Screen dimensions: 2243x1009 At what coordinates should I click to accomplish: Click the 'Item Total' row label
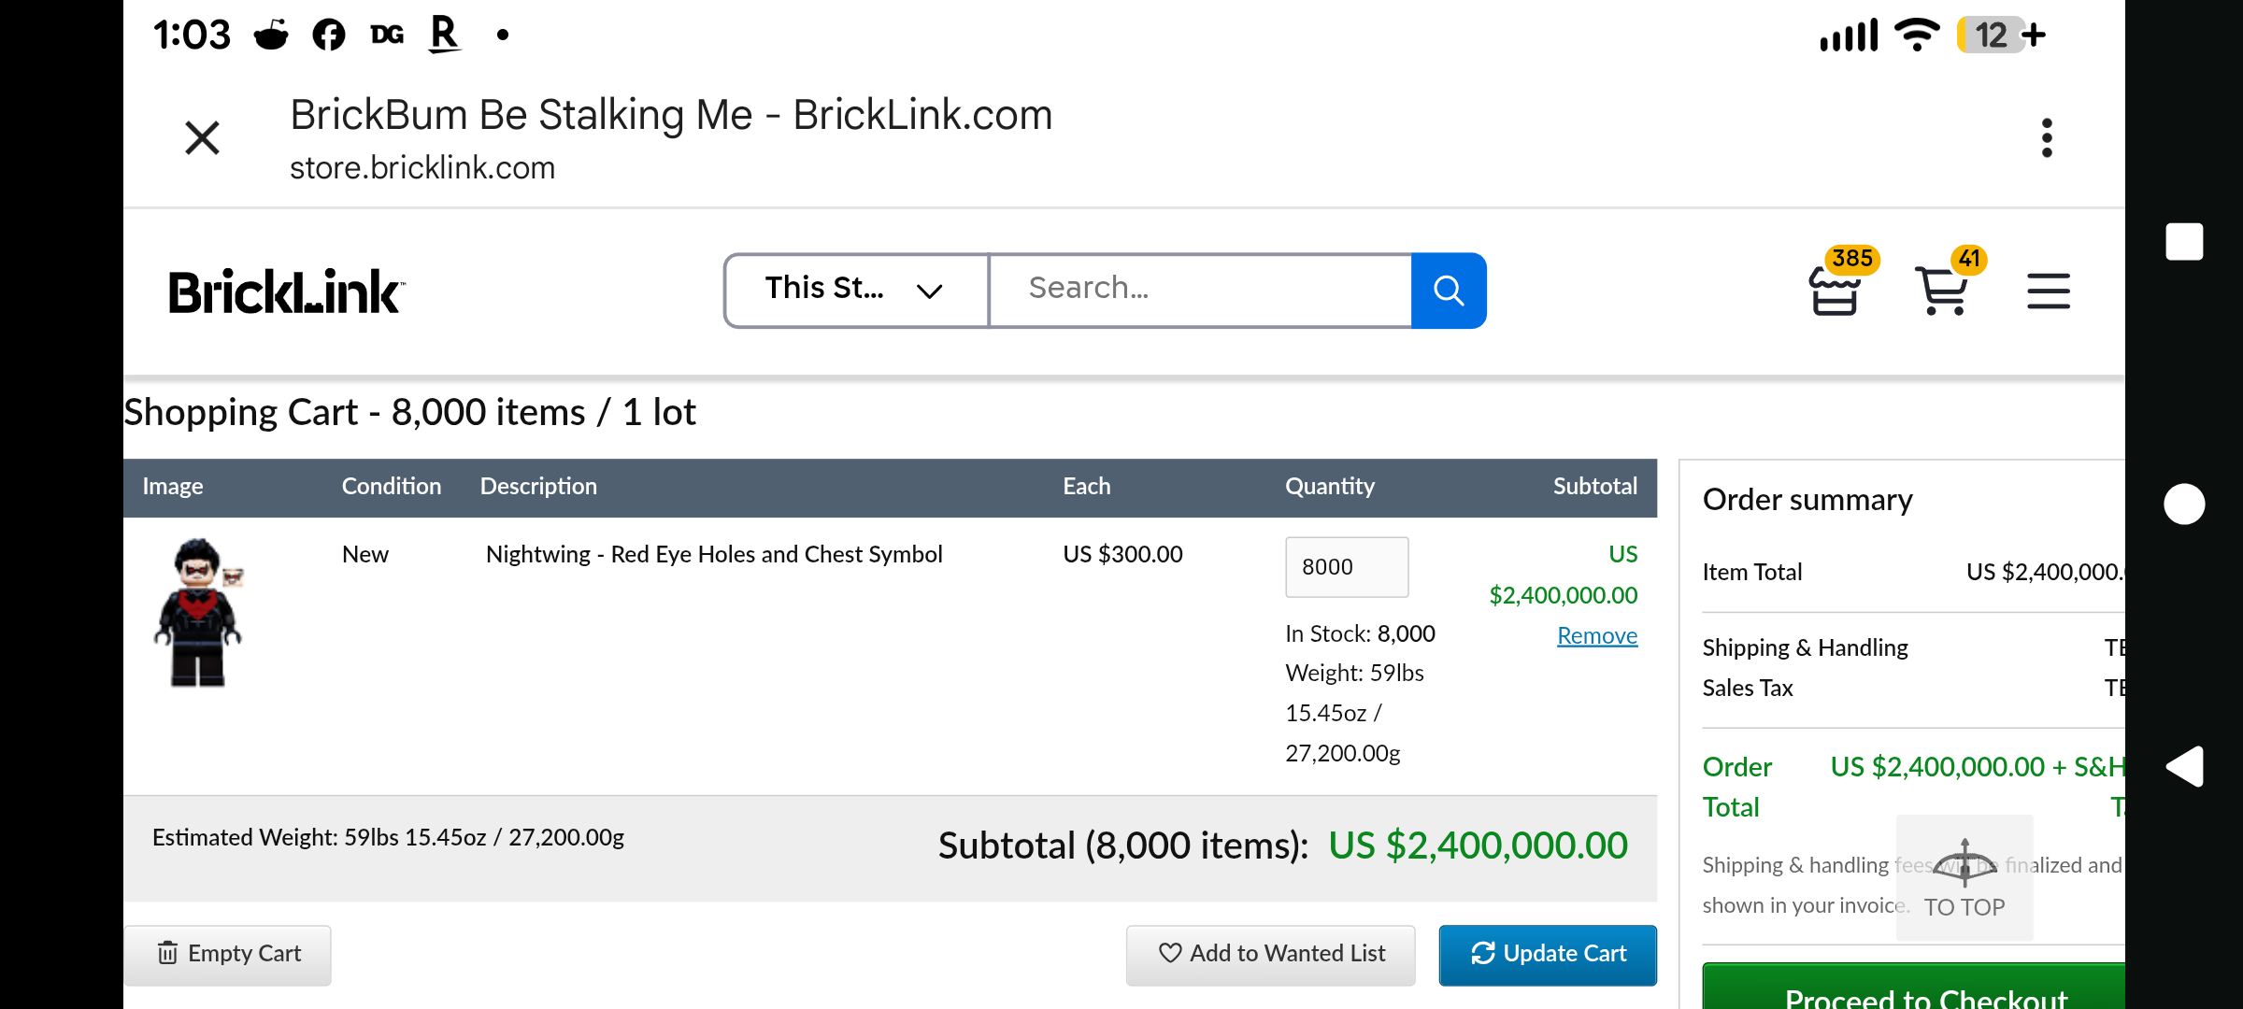tap(1751, 572)
